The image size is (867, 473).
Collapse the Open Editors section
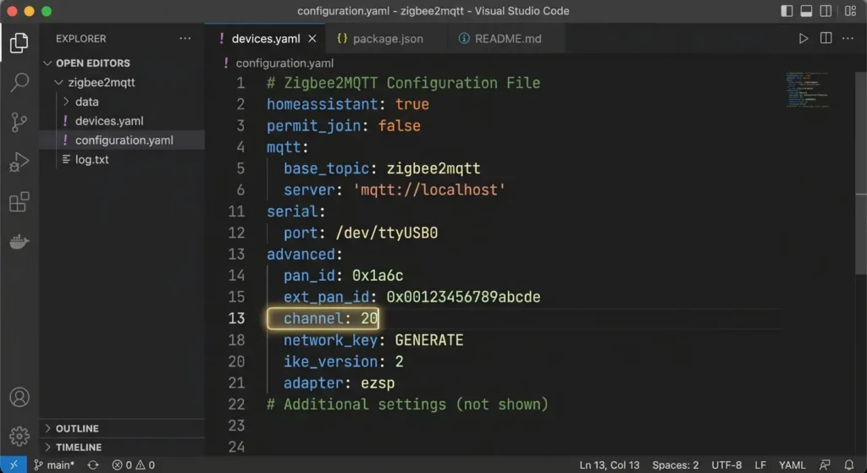(x=92, y=63)
